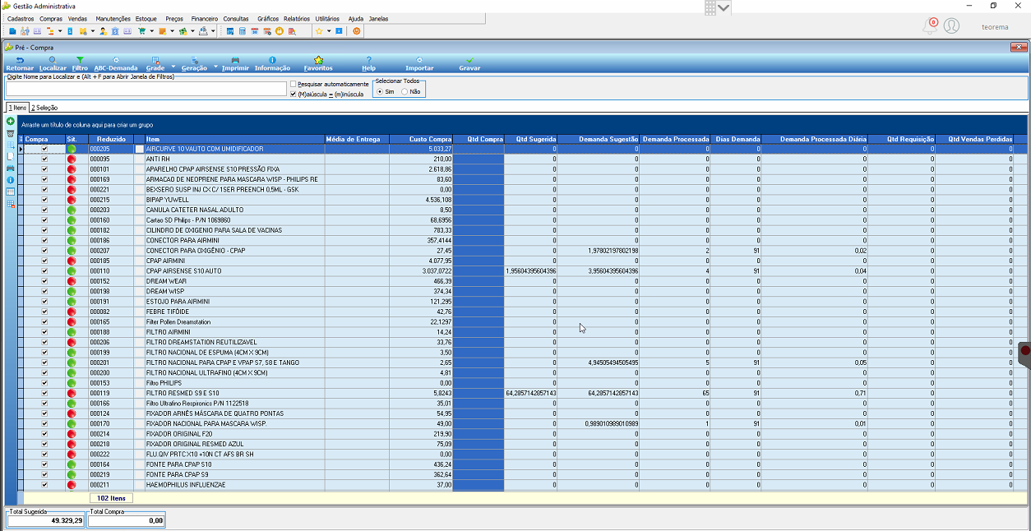Screen dimensions: 1031x531
Task: Enable Pesquisar automaticamente checkbox
Action: coord(294,84)
